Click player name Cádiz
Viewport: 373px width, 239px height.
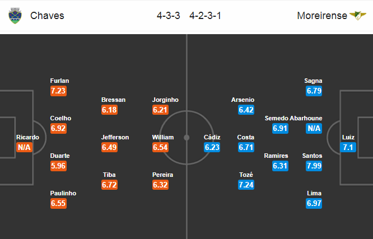click(x=212, y=137)
